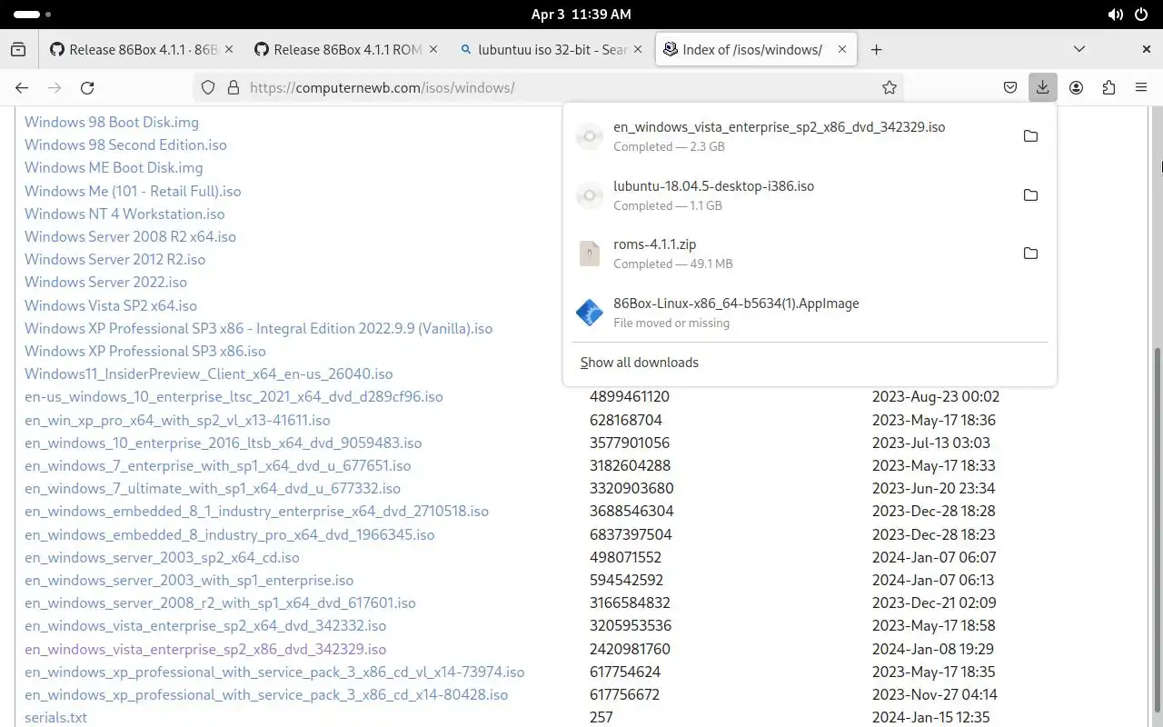The height and width of the screenshot is (727, 1163).
Task: Open the clock and calendar menu
Action: (x=581, y=15)
